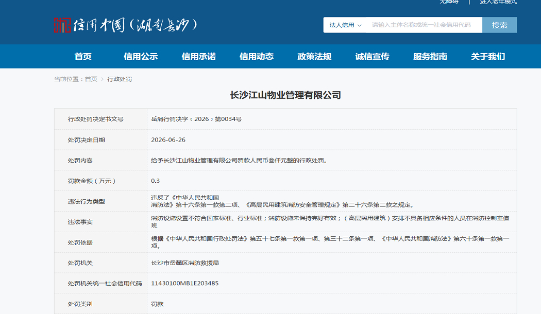The height and width of the screenshot is (314, 541).
Task: Select the date 2026-06-26
Action: pyautogui.click(x=168, y=140)
